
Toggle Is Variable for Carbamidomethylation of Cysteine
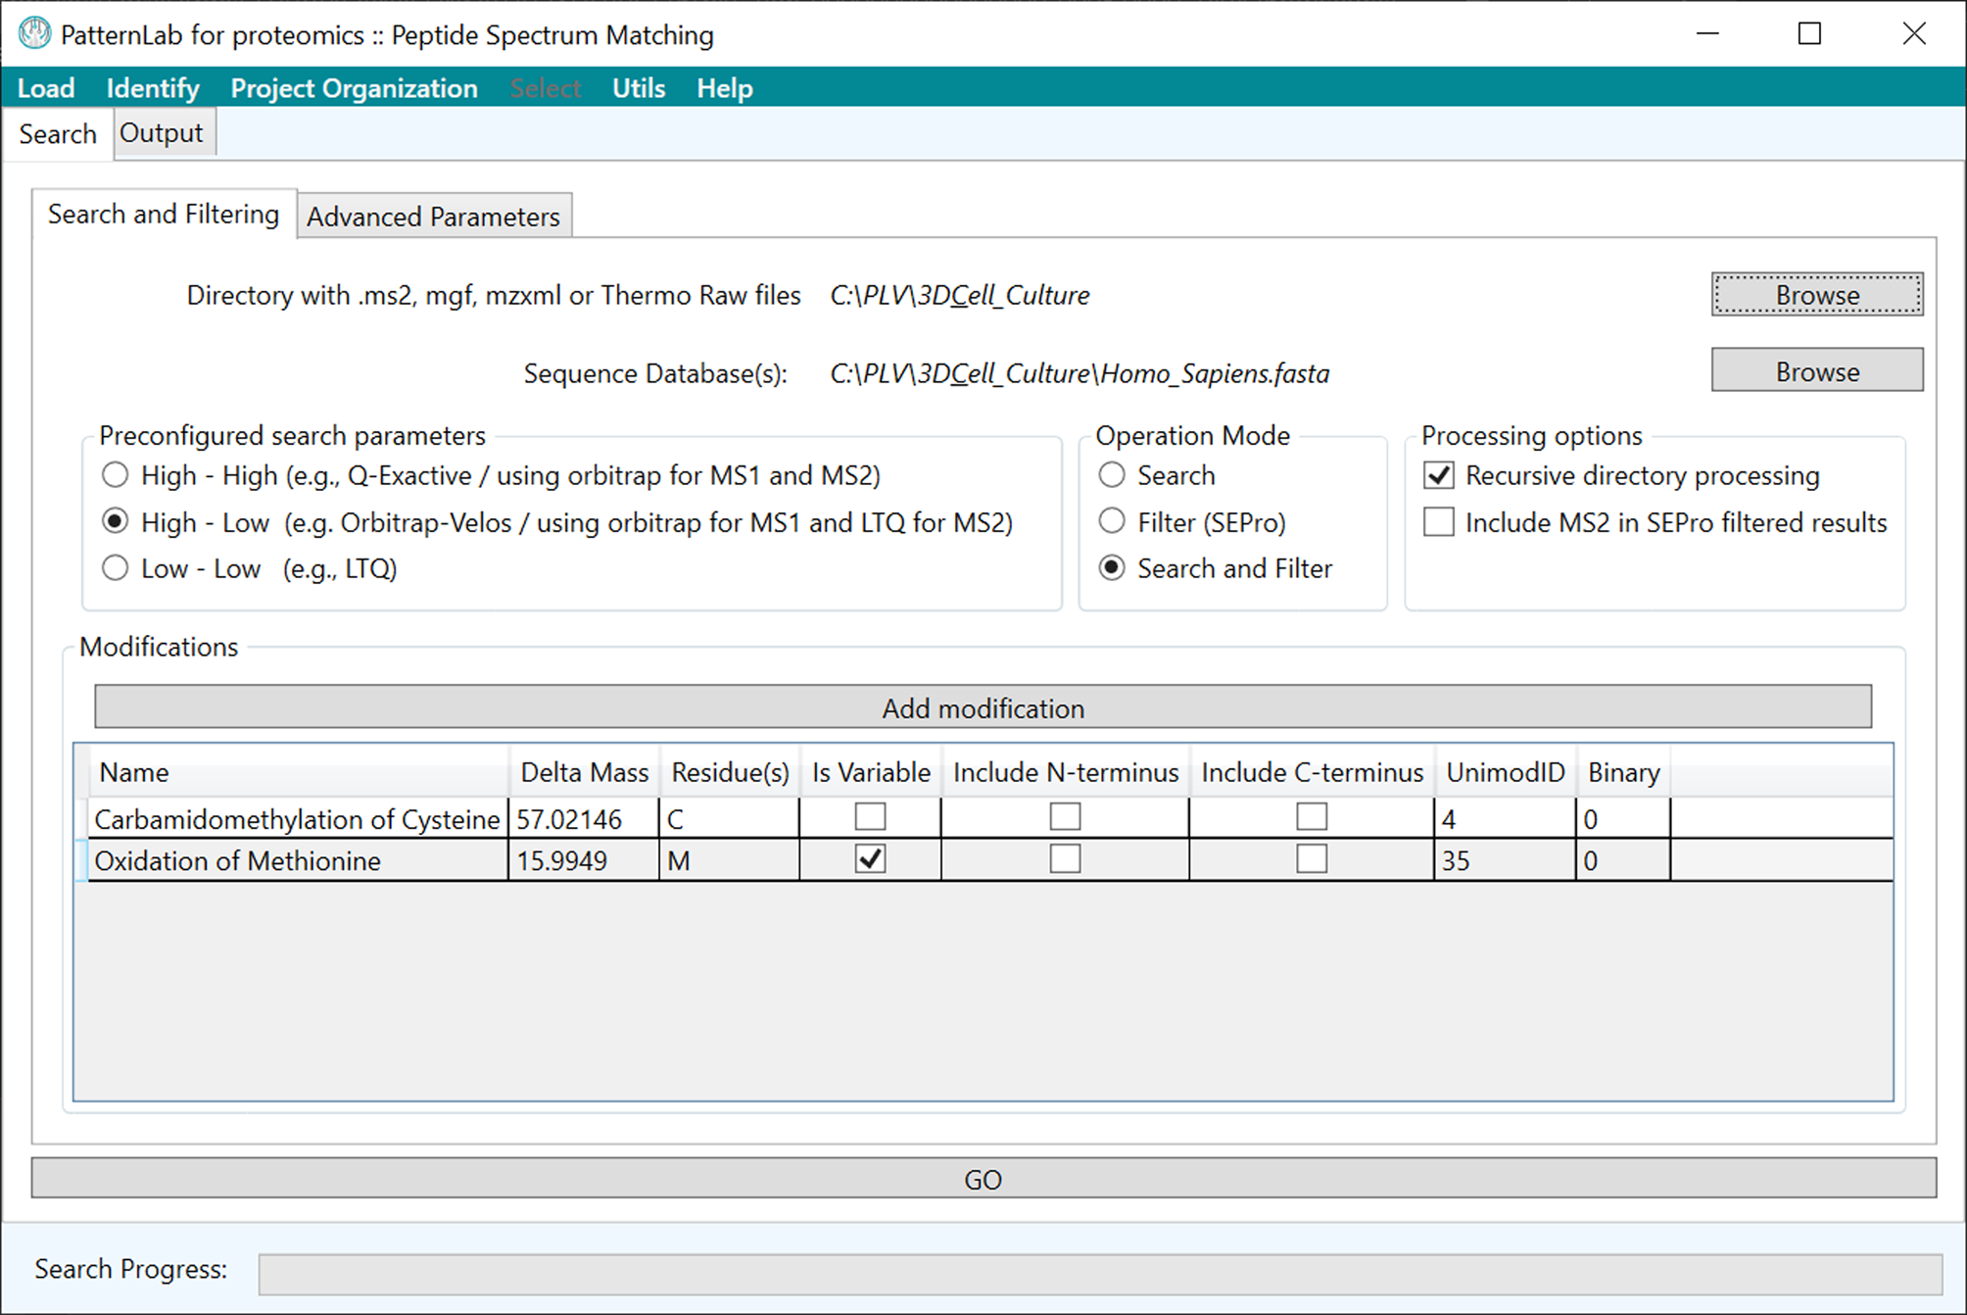[870, 817]
